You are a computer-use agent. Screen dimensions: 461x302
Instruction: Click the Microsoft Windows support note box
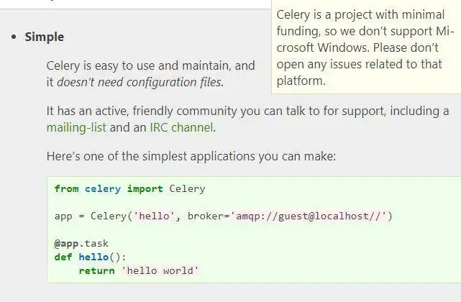point(366,48)
